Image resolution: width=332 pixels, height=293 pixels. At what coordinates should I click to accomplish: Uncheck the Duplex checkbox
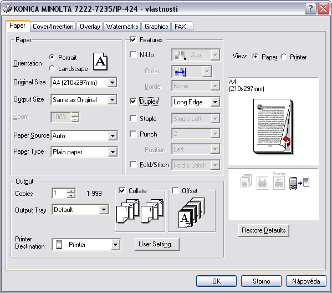(x=133, y=101)
